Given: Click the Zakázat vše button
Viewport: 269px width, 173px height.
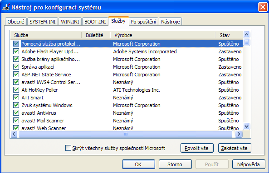Looking at the screenshot, I should pos(235,148).
